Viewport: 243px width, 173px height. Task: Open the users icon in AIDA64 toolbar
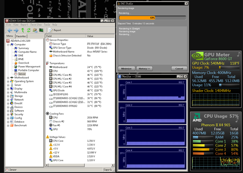[x=35, y=30]
